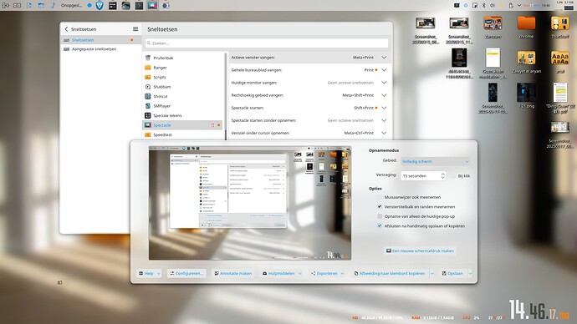Open the Prullenbak entry in the list
Viewport: 577px width, 324px height.
163,58
